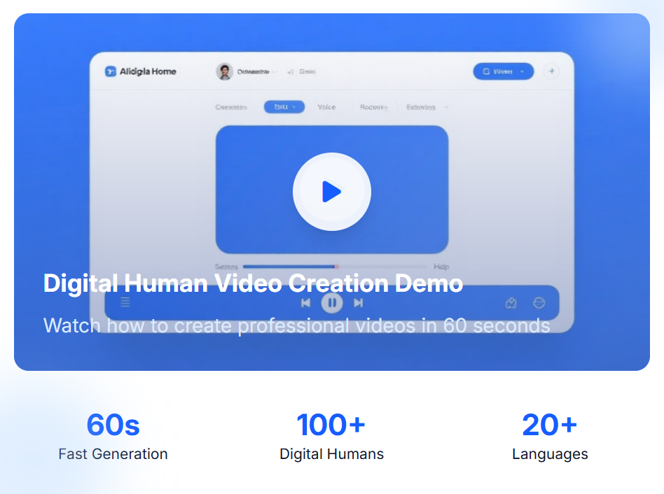Select the leftmost tab in tab row
The image size is (664, 494).
231,107
